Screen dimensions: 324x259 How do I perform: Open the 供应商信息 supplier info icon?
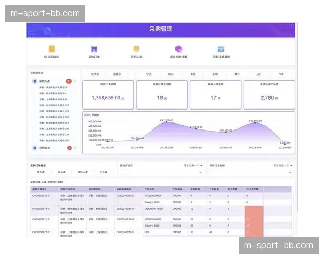(x=52, y=49)
